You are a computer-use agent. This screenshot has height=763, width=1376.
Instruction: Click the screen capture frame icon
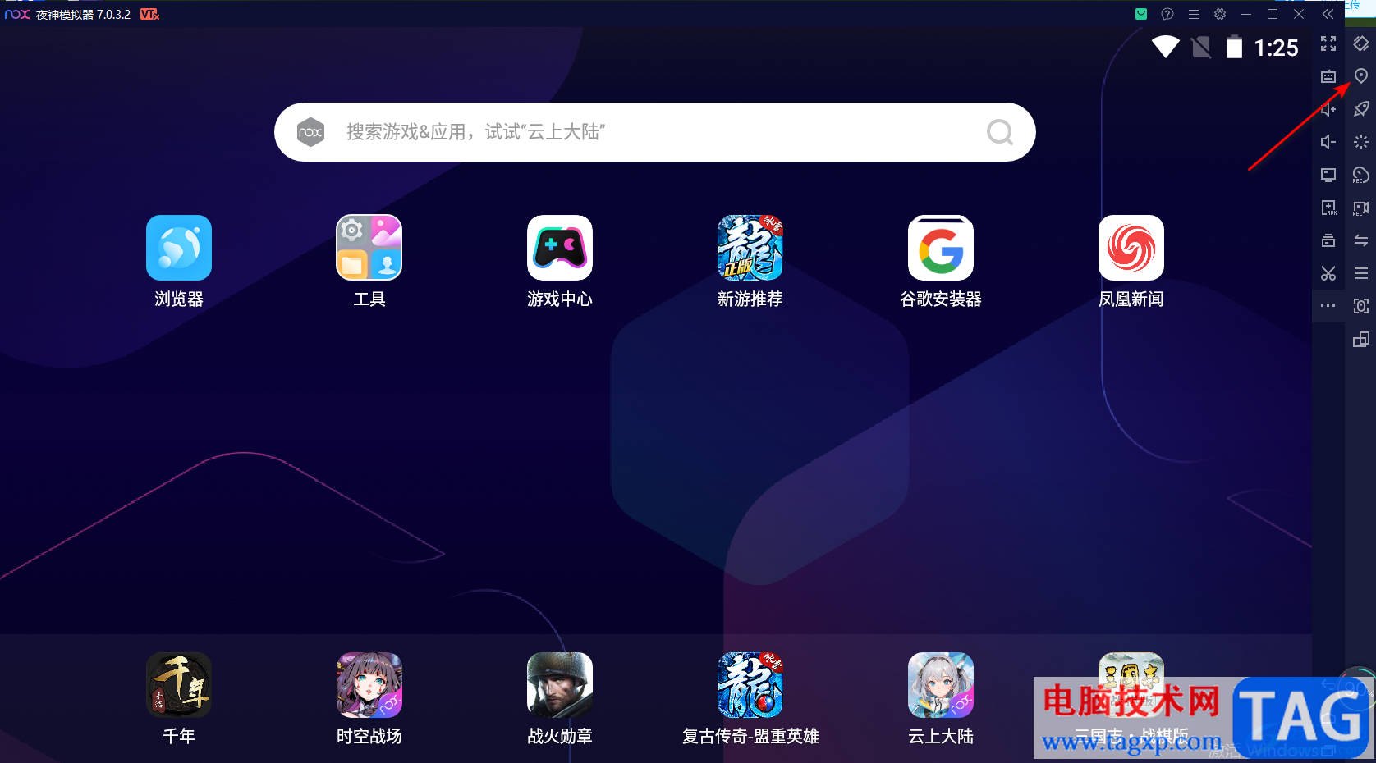point(1361,306)
